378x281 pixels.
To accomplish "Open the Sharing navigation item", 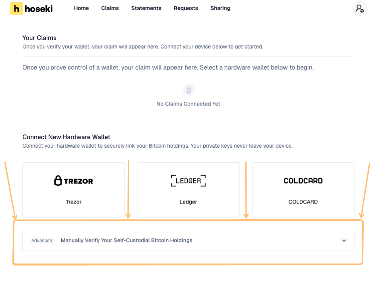I will [x=220, y=8].
